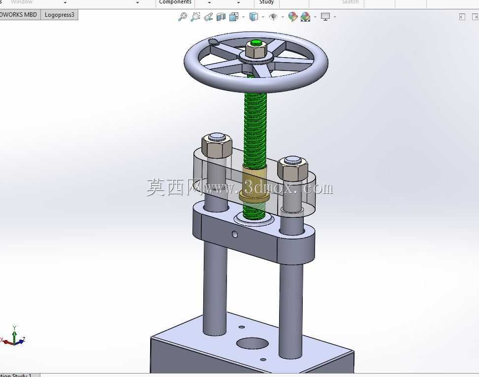Click the Sketch toolbar label

(x=350, y=2)
